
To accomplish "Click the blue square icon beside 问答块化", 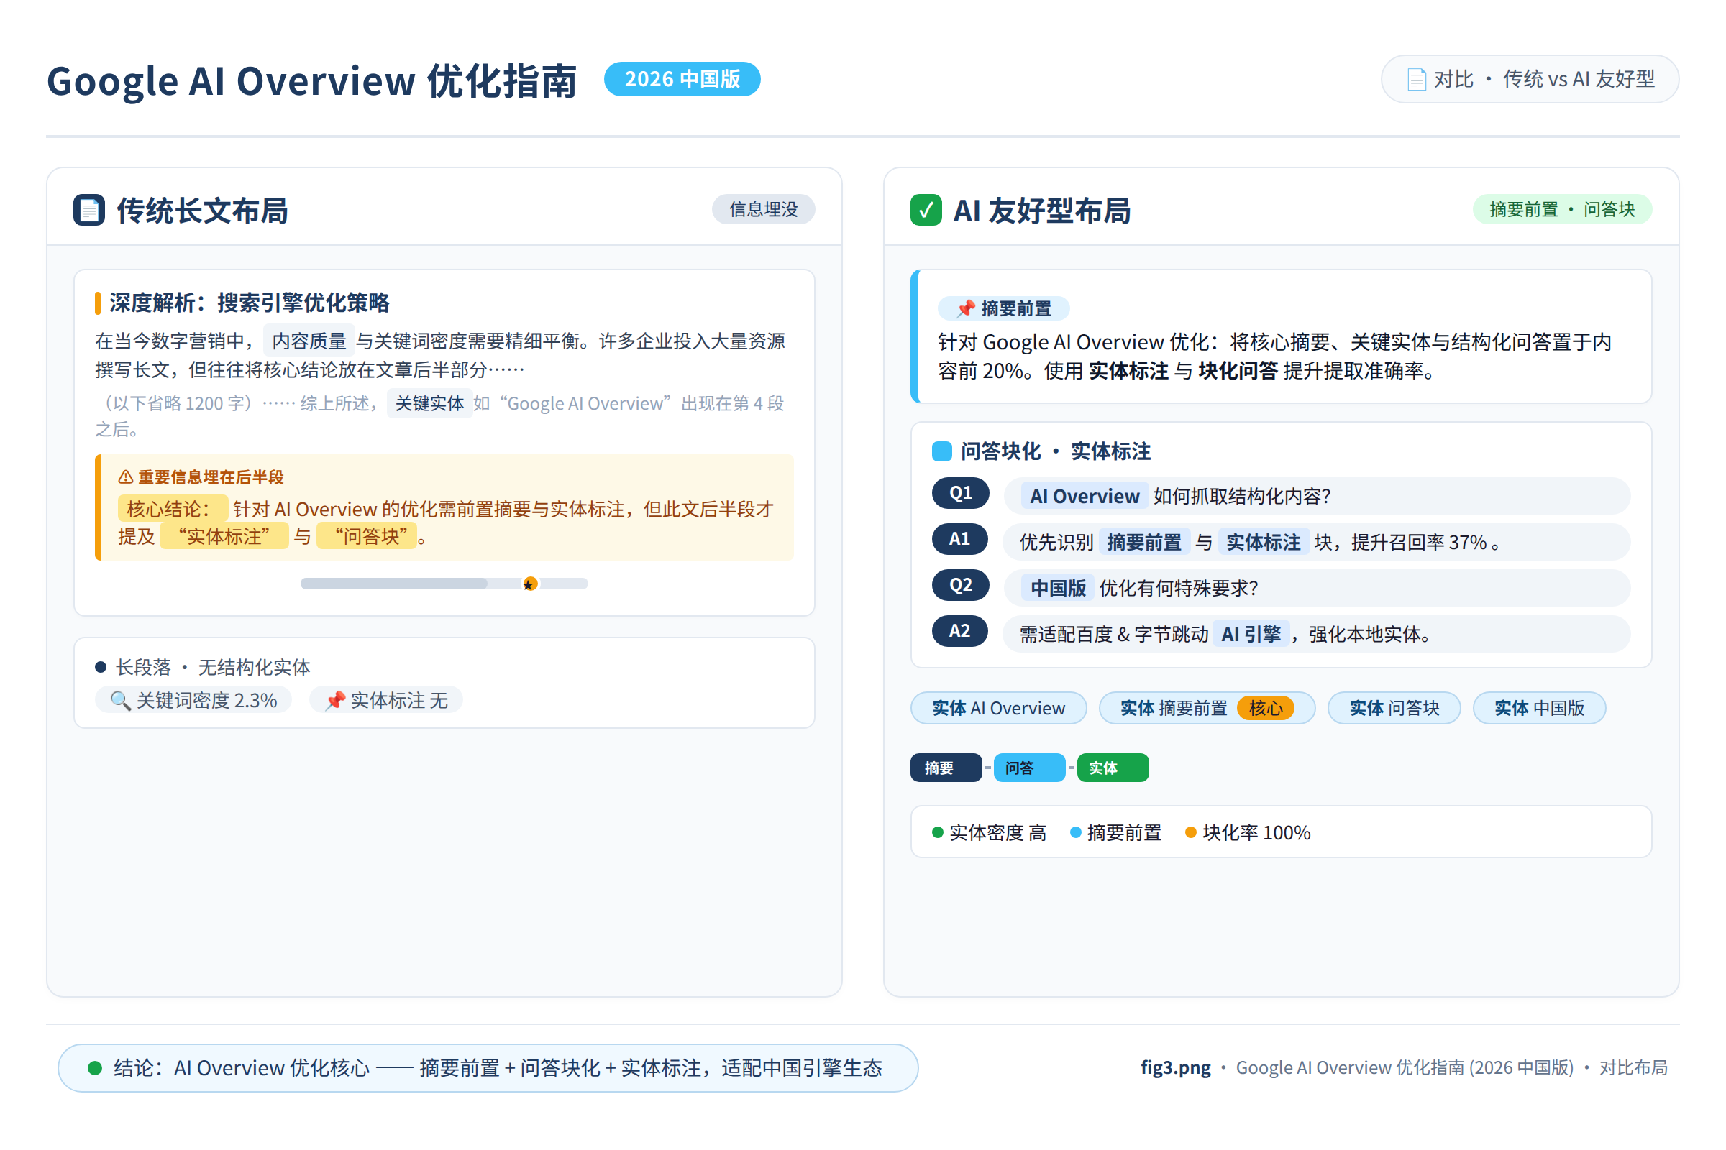I will click(x=941, y=451).
